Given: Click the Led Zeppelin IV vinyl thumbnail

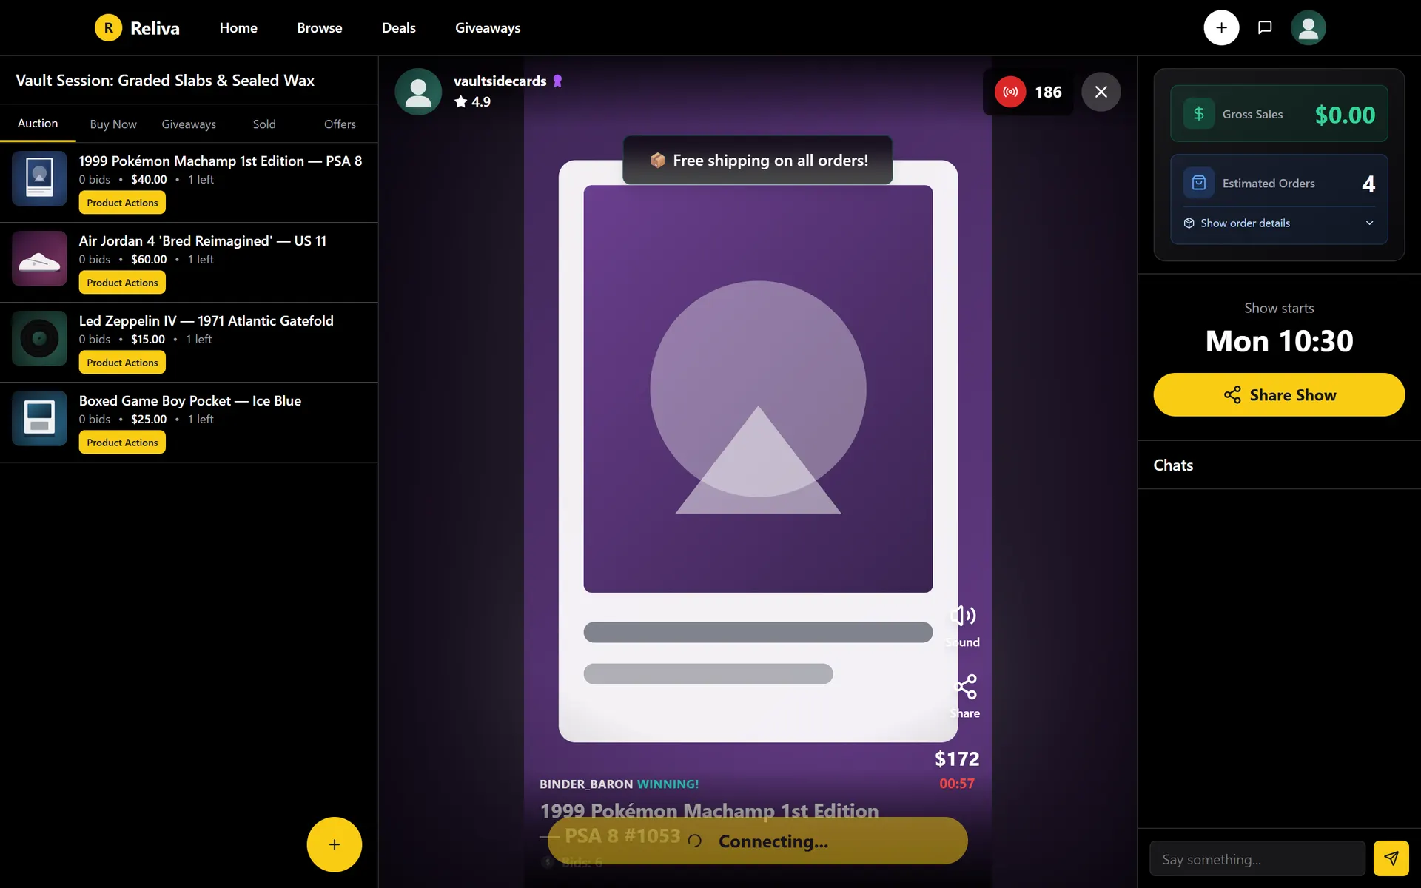Looking at the screenshot, I should click(x=39, y=338).
